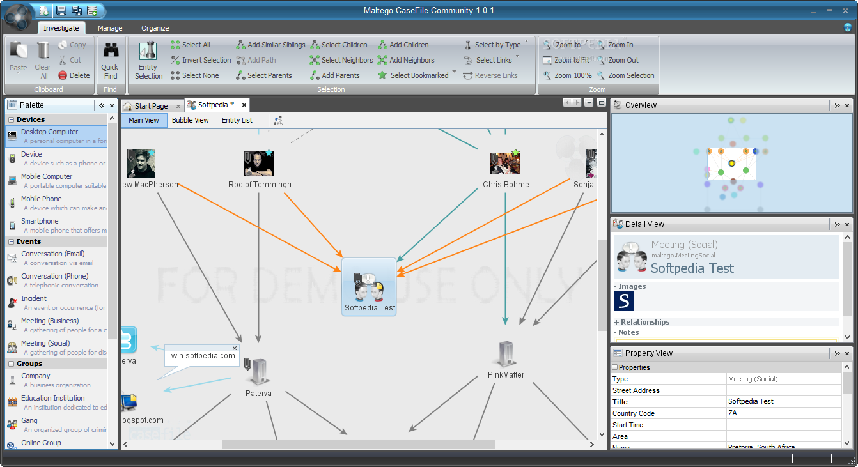This screenshot has width=858, height=467.
Task: Collapse the Properties section in Property View
Action: click(x=615, y=367)
